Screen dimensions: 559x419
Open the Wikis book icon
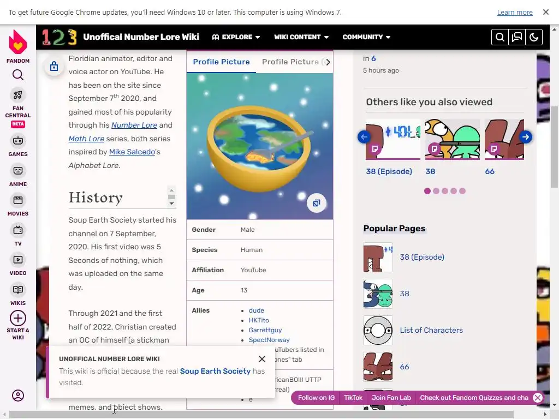[18, 290]
